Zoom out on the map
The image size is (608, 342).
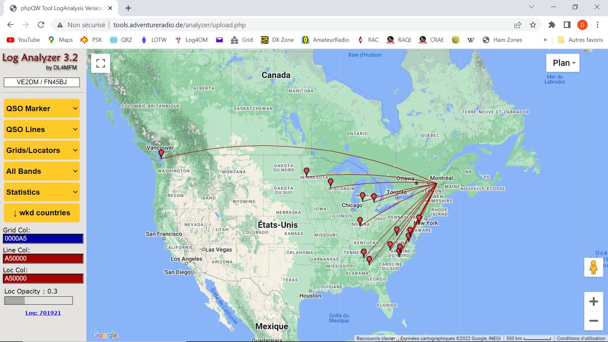coord(593,321)
